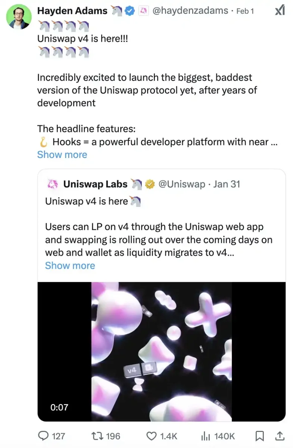The height and width of the screenshot is (448, 293).
Task: Click the Uniswap Labs display name
Action: click(x=95, y=184)
